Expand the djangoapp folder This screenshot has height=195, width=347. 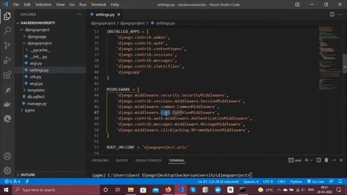tap(37, 36)
